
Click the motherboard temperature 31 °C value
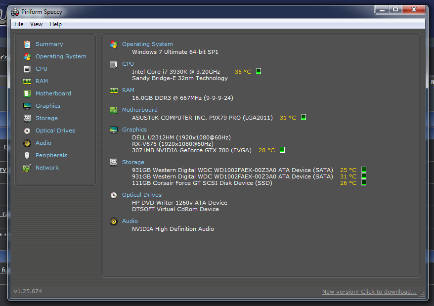click(x=288, y=118)
